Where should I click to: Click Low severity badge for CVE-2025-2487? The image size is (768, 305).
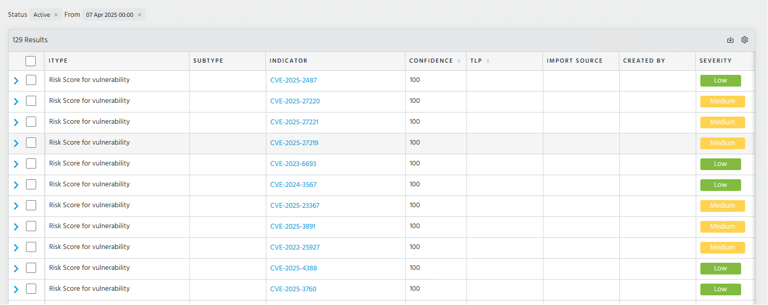pos(720,80)
